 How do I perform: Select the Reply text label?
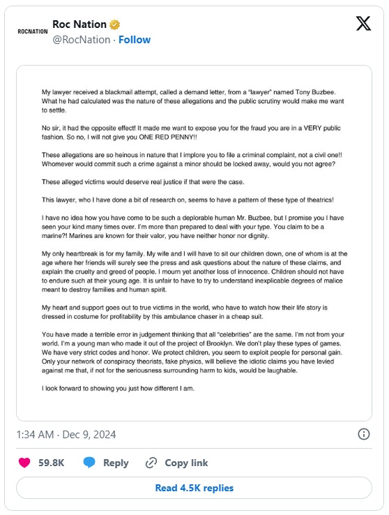click(116, 463)
